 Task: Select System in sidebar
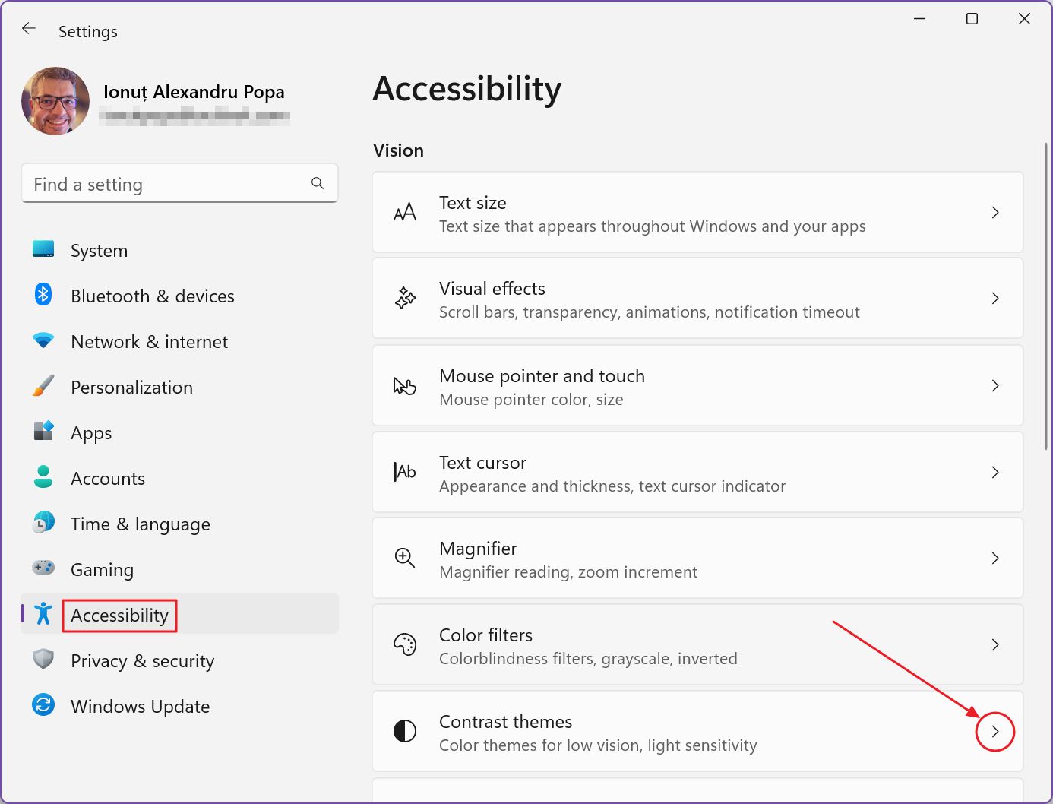pos(180,250)
